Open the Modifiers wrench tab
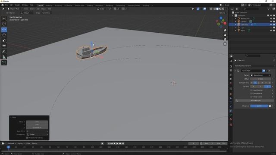Screen dimensions: 276x155 231,98
